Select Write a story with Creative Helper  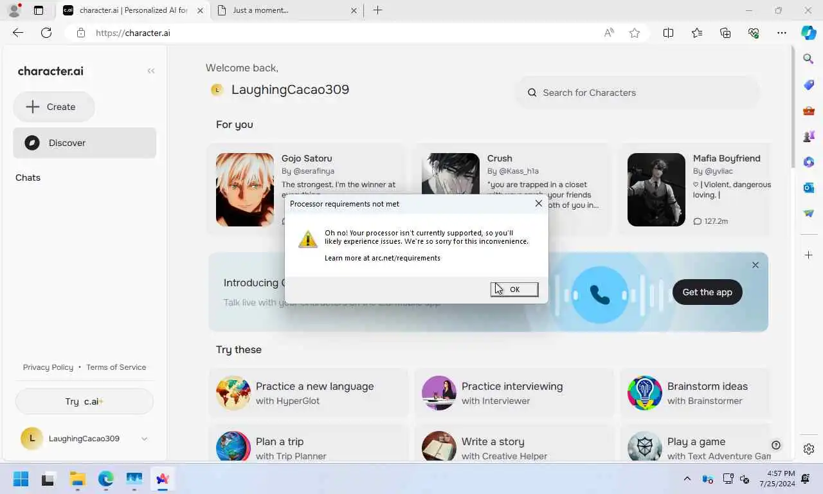point(514,444)
